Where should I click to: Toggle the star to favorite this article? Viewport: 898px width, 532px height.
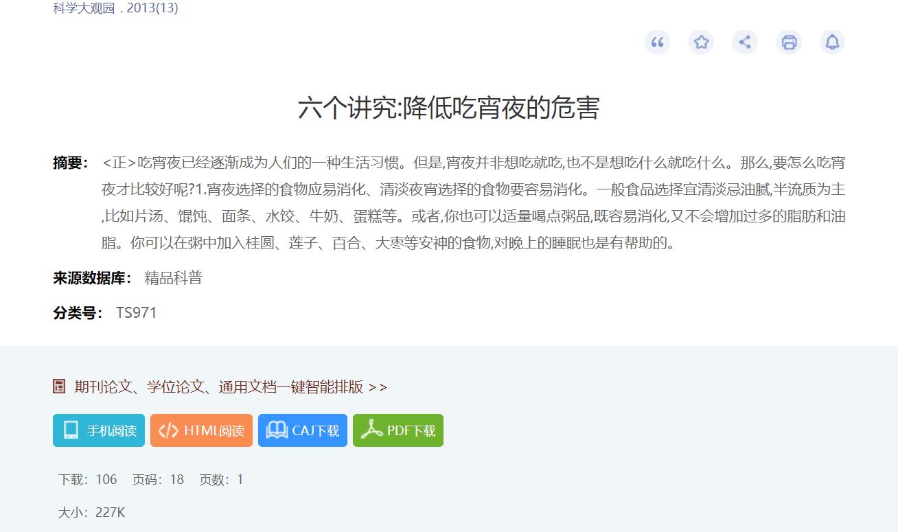click(x=701, y=42)
